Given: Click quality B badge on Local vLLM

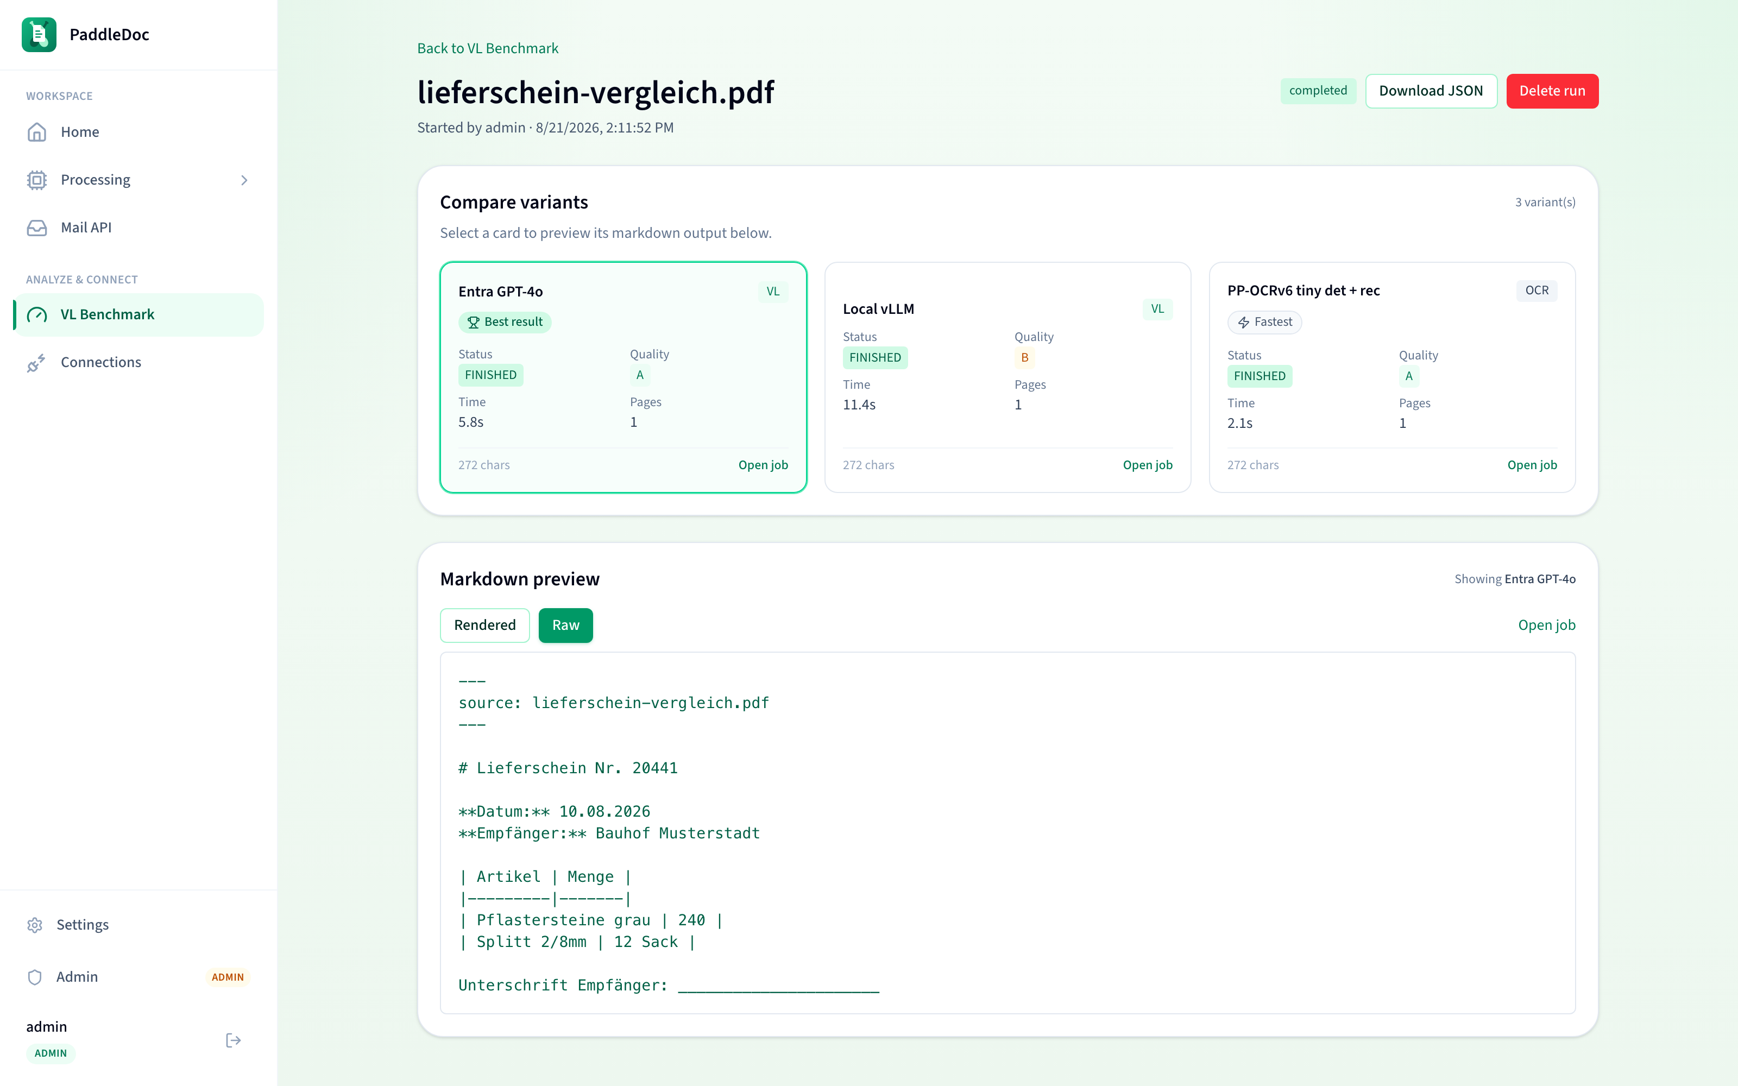Looking at the screenshot, I should [1024, 358].
